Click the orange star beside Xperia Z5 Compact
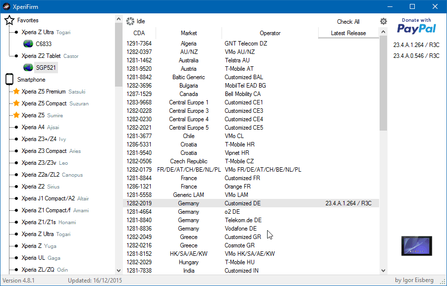Viewport: 447px width, 286px height. pyautogui.click(x=16, y=103)
